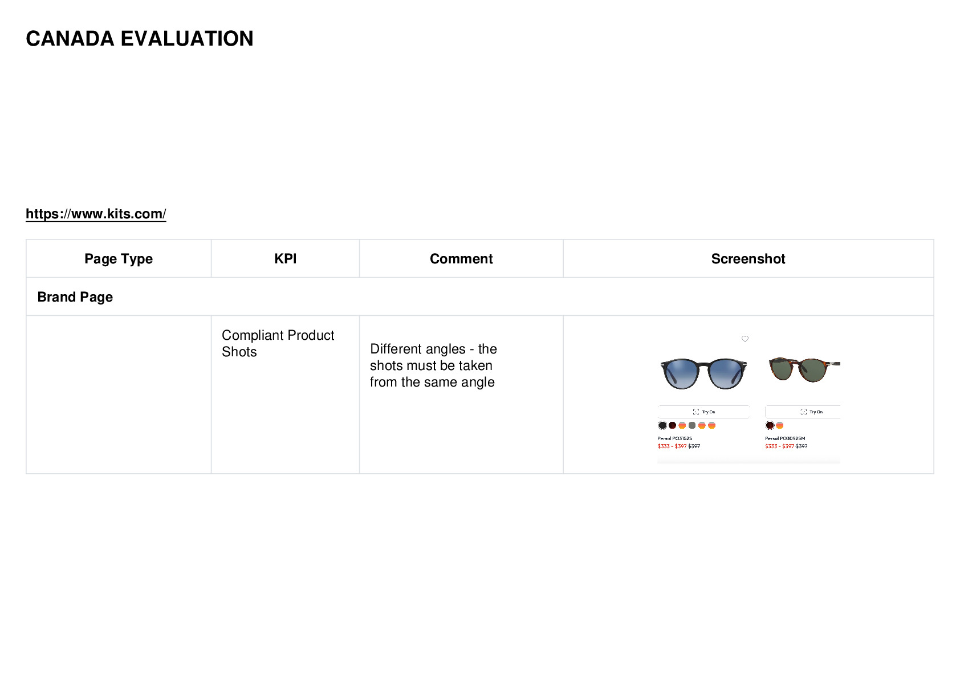Click the tortoise green-lens sunglasses image
The image size is (960, 679).
804,369
